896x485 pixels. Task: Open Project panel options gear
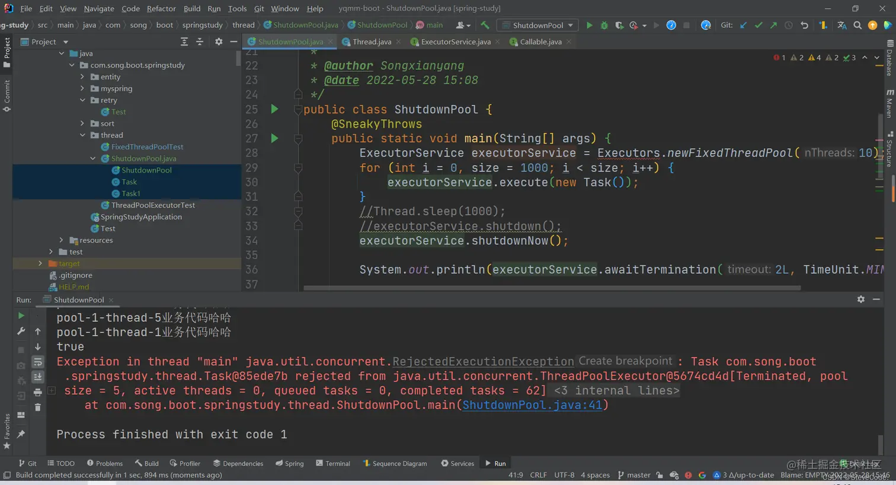(219, 42)
